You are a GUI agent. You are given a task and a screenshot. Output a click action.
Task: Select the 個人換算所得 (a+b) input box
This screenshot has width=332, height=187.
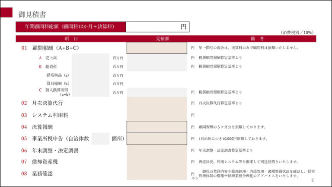[91, 92]
